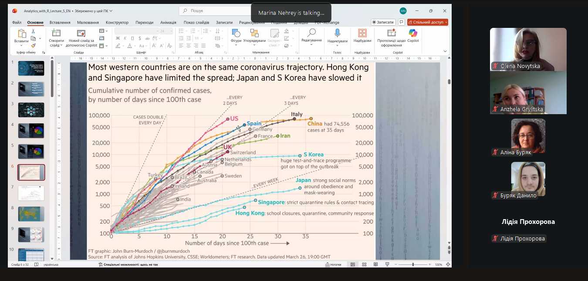Expand the Створити слайд dropdown
588x281 pixels.
56,45
